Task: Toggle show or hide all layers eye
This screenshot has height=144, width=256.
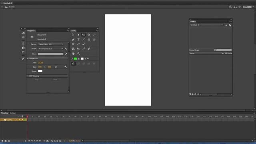Action: (x=20, y=116)
